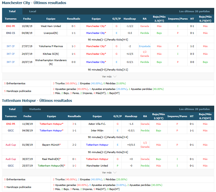Click Penalty Kicks[4-5] note row
The image size is (216, 192).
point(108,40)
